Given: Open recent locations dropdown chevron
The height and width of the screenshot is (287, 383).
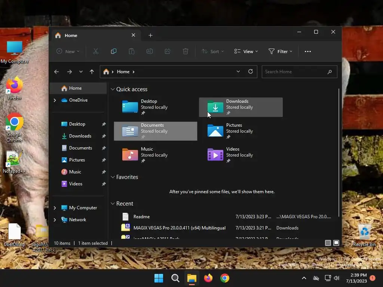Looking at the screenshot, I should click(81, 72).
